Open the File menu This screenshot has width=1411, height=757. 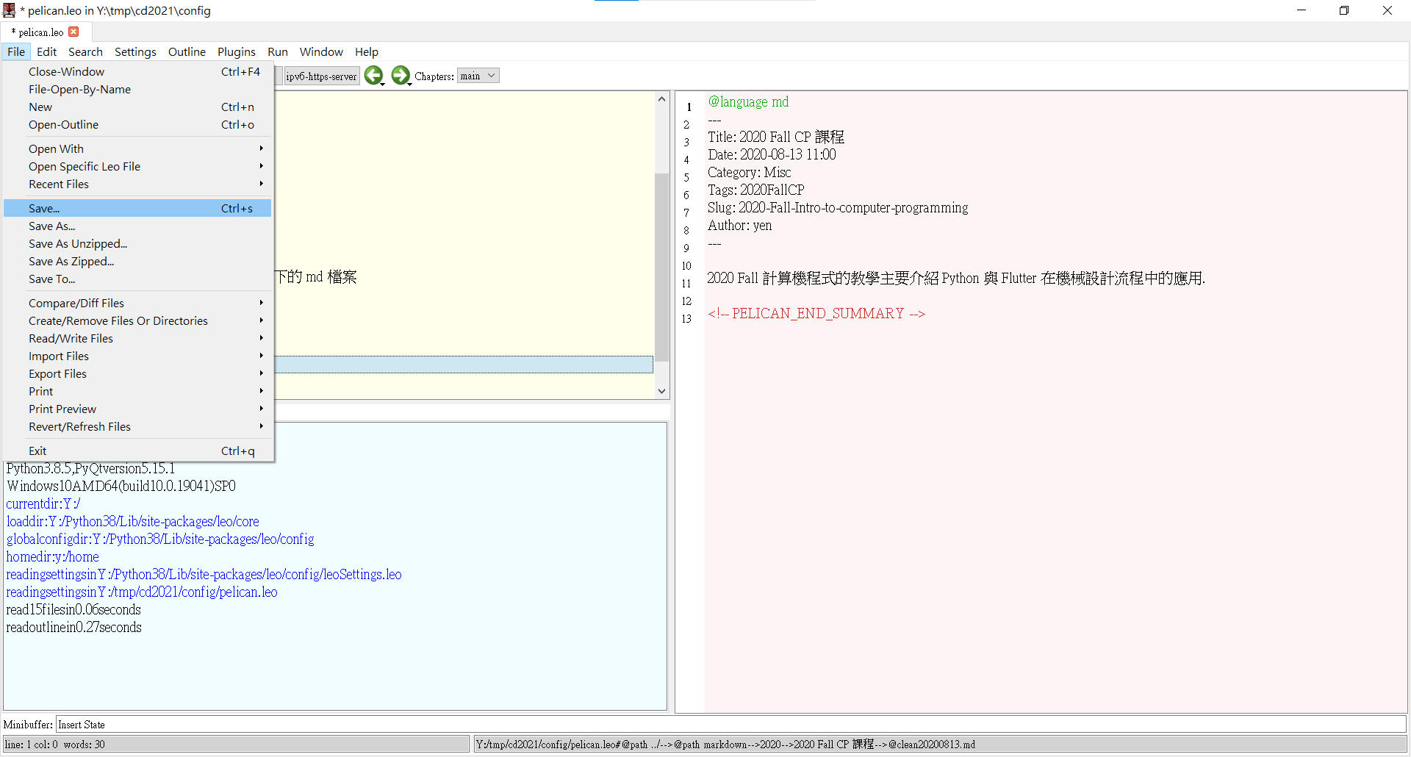16,51
